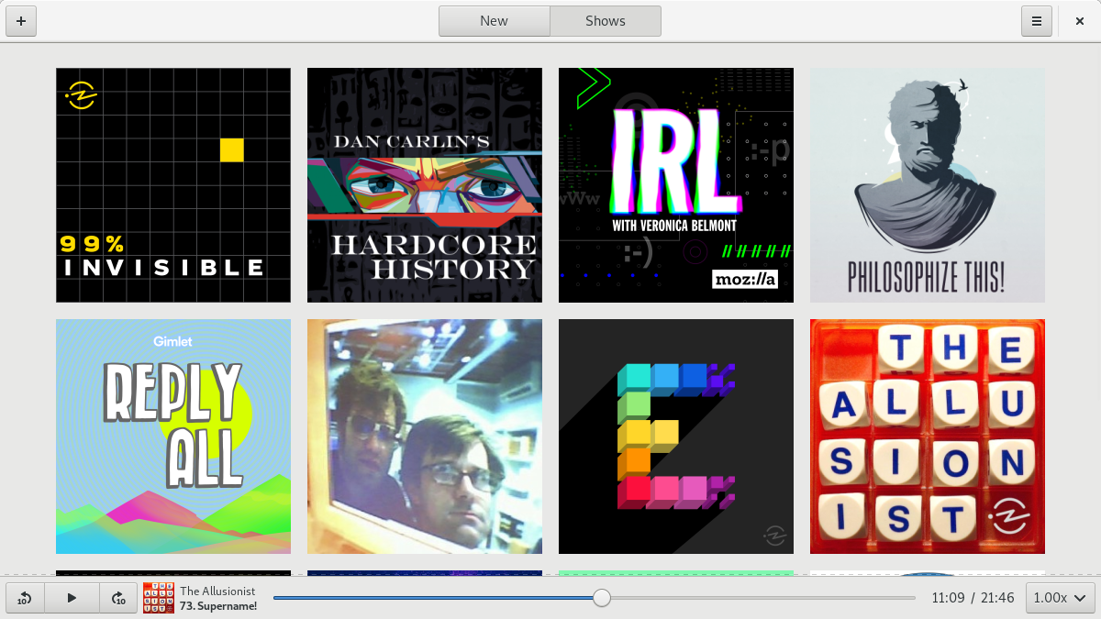Expand the 1.00x playback speed dropdown

(x=1060, y=598)
